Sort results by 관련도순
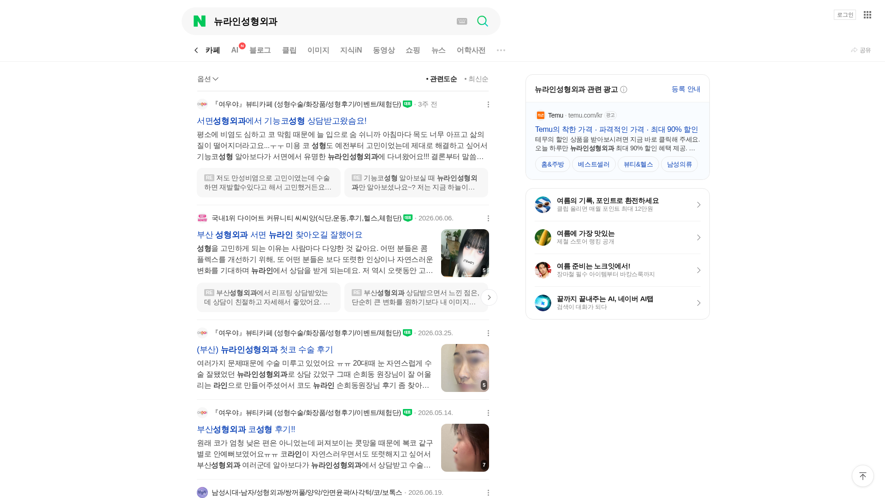Image resolution: width=885 pixels, height=498 pixels. 442,79
